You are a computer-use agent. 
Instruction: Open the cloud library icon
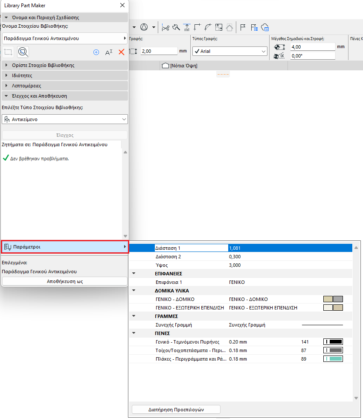pyautogui.click(x=265, y=27)
